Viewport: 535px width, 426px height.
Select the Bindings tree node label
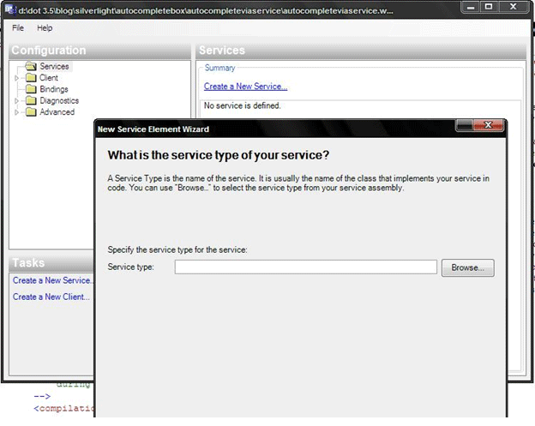pos(54,89)
